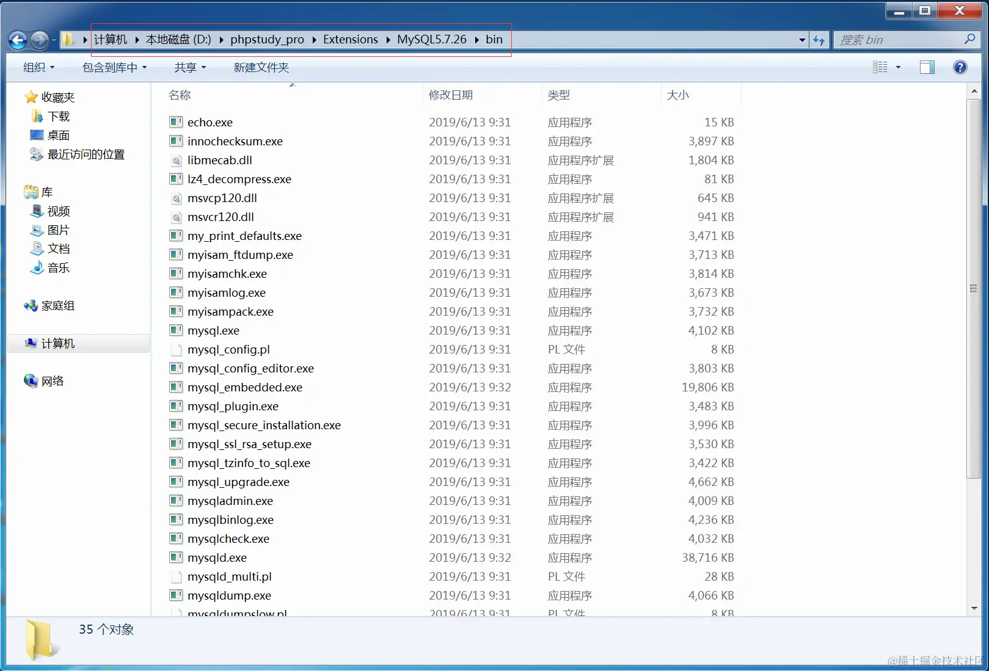Open the 包含到库中 dropdown

click(115, 67)
